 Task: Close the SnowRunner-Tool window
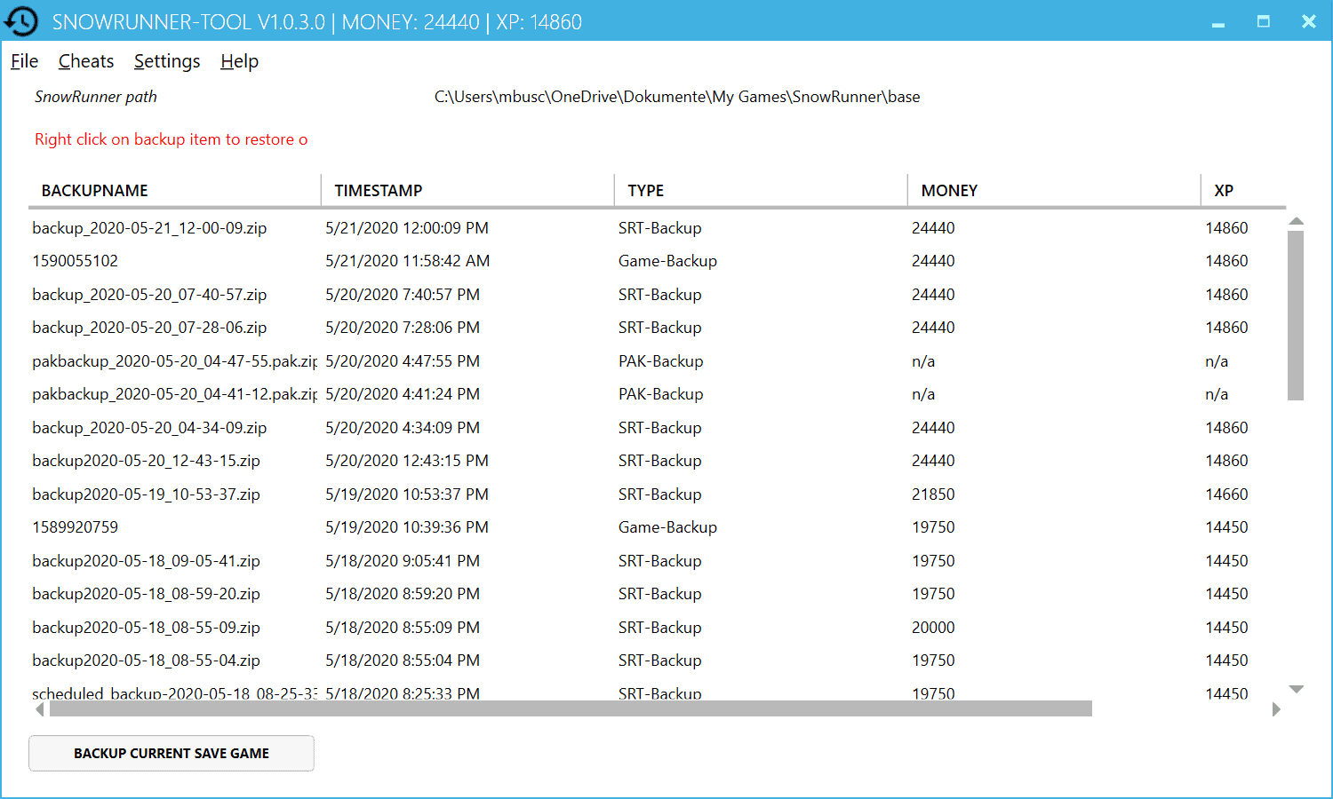(x=1308, y=21)
